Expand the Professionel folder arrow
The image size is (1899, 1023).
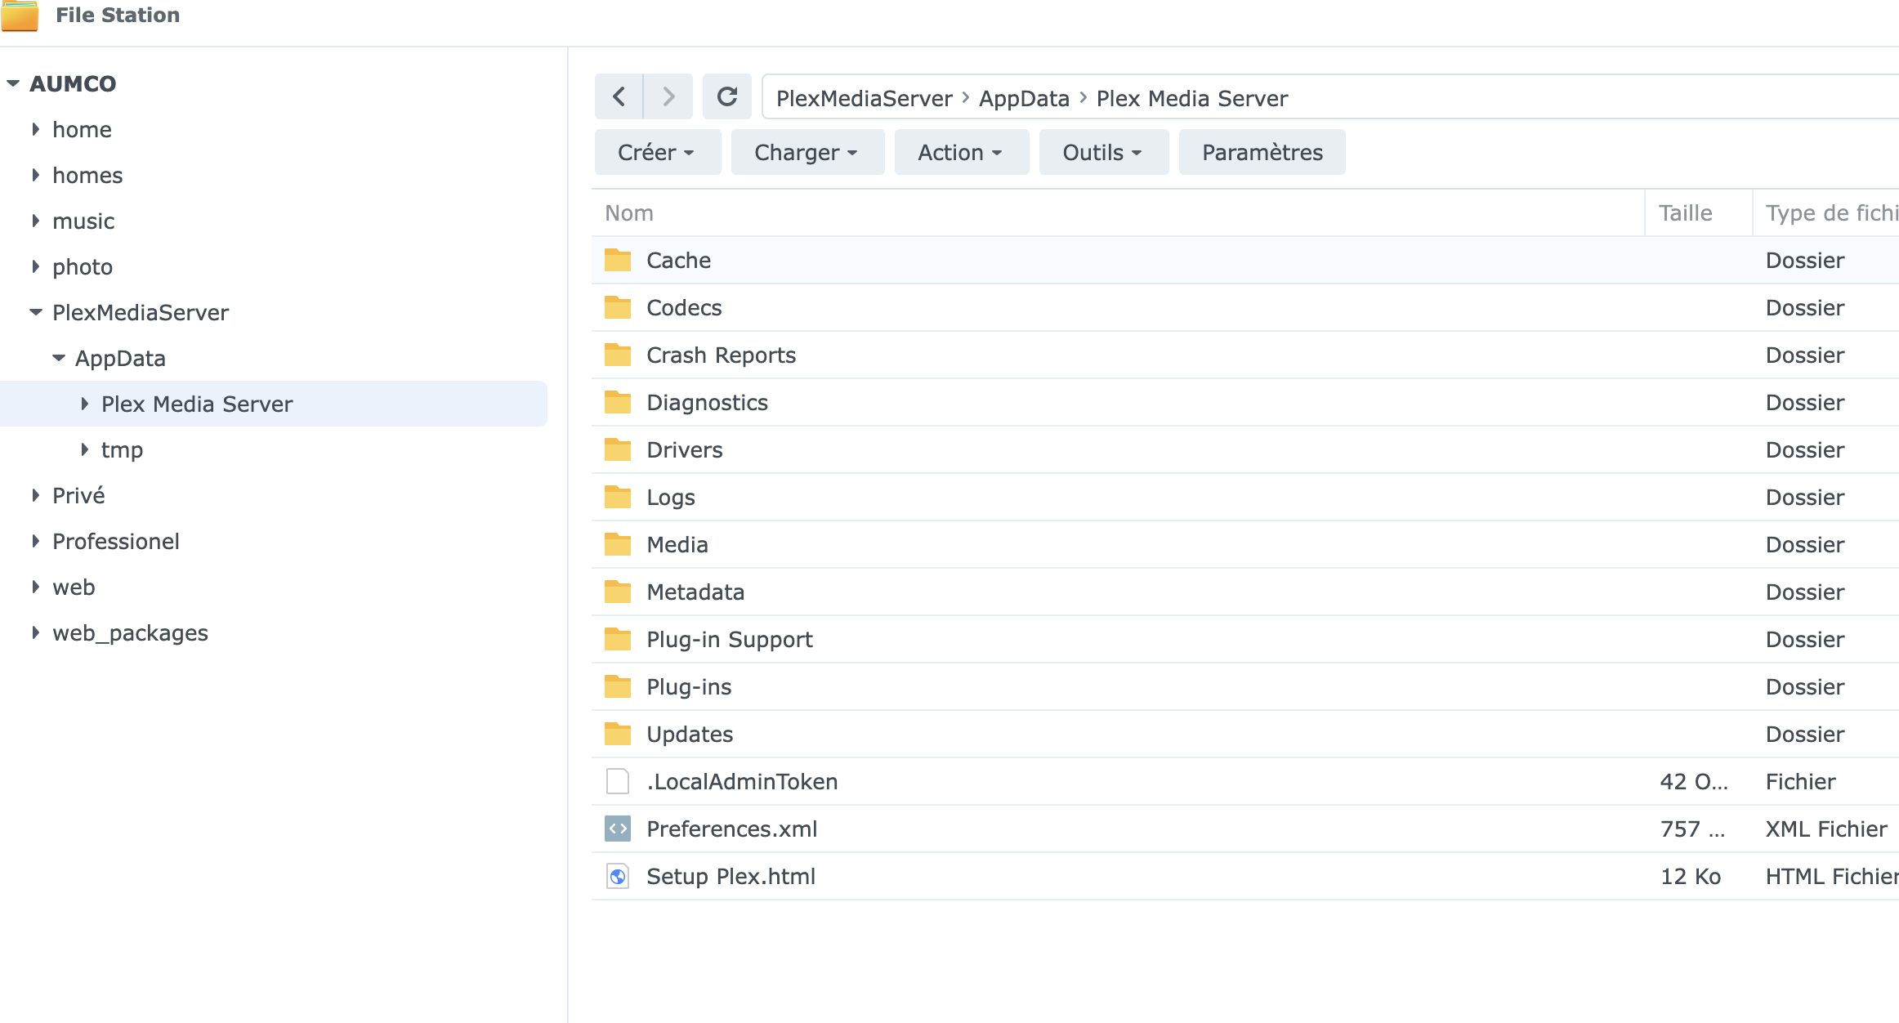coord(35,541)
